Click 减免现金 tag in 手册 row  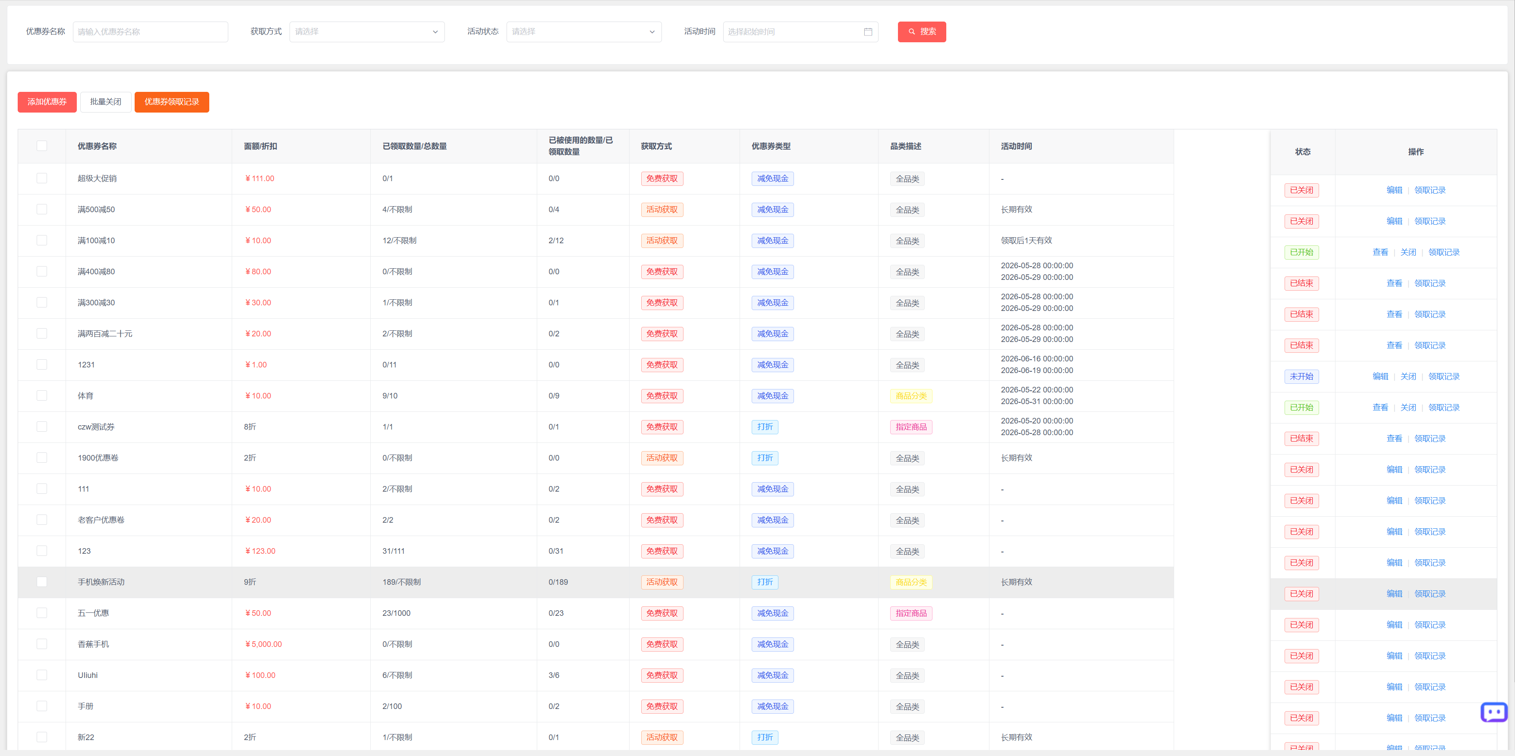coord(772,706)
